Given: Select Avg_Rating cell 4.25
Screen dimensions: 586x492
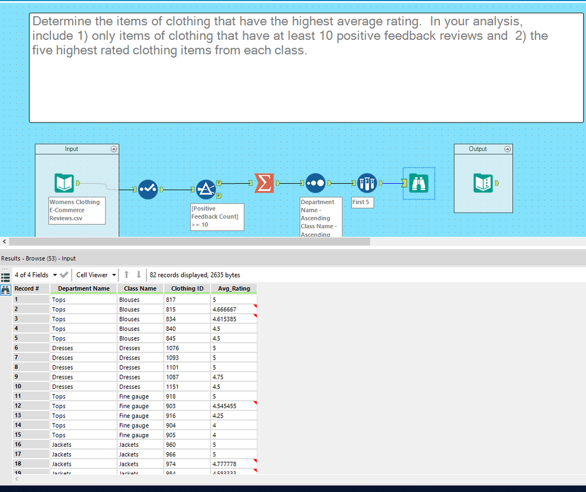Looking at the screenshot, I should point(234,416).
